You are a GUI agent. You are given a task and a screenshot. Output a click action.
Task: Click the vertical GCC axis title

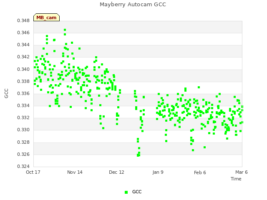click(6, 93)
